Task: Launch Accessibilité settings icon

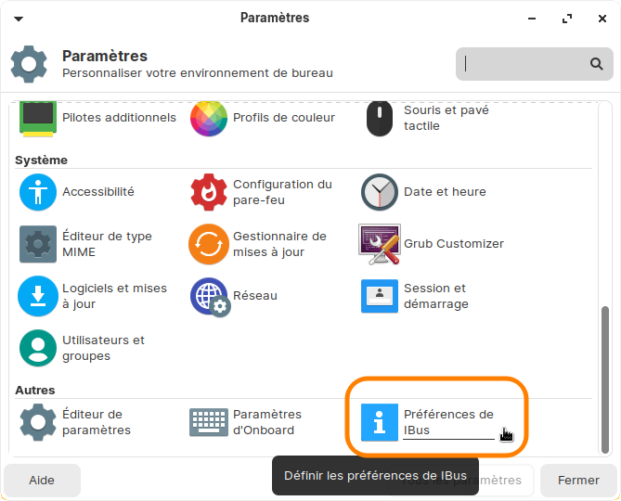Action: [38, 192]
